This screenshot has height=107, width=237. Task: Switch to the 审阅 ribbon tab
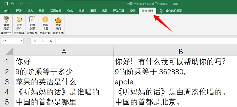point(93,11)
